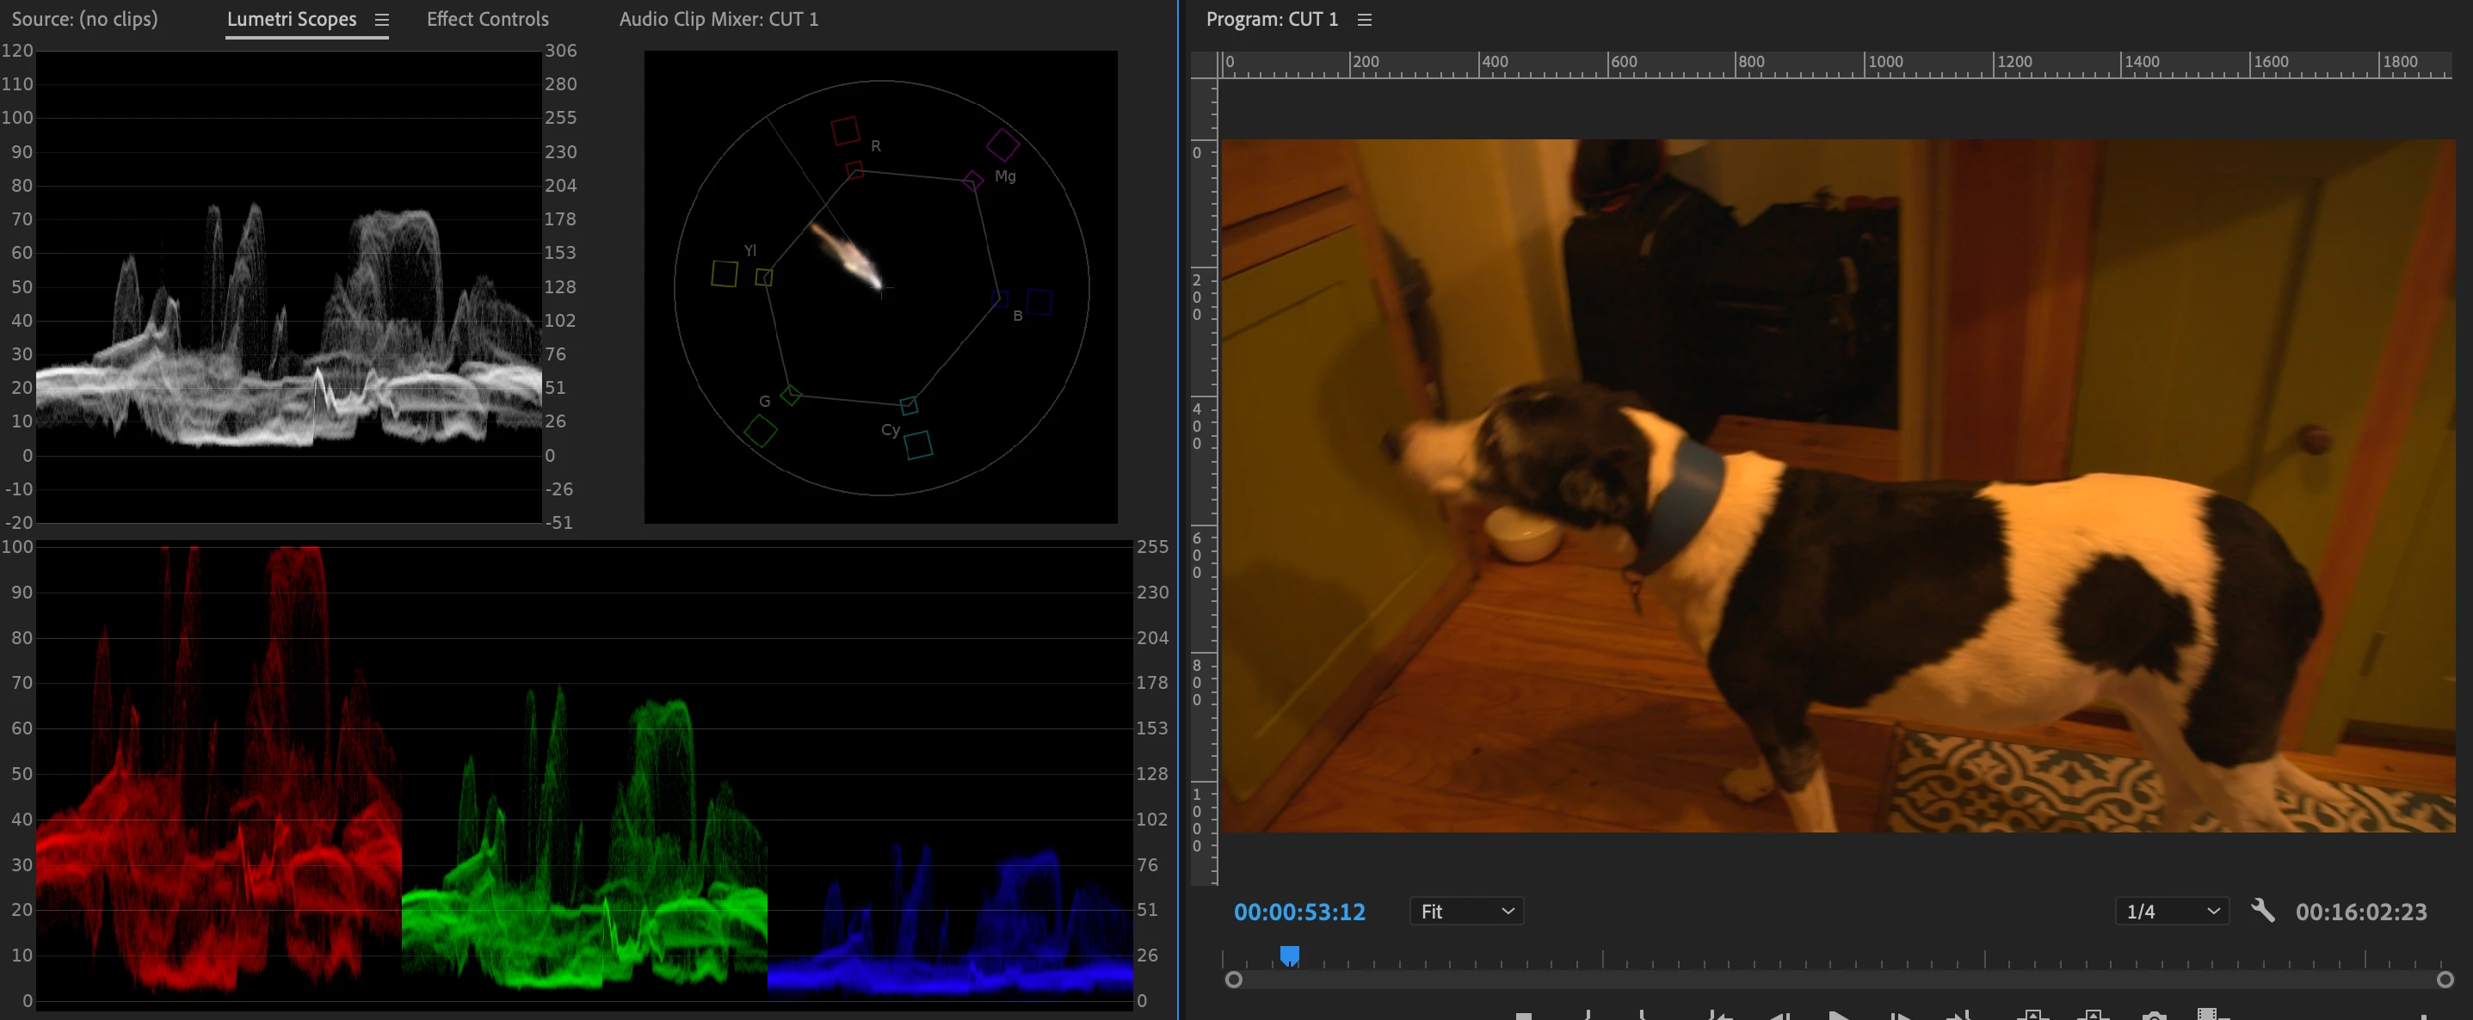Viewport: 2473px width, 1020px height.
Task: Switch to the Audio Clip Mixer: CUT 1 tab
Action: tap(718, 19)
